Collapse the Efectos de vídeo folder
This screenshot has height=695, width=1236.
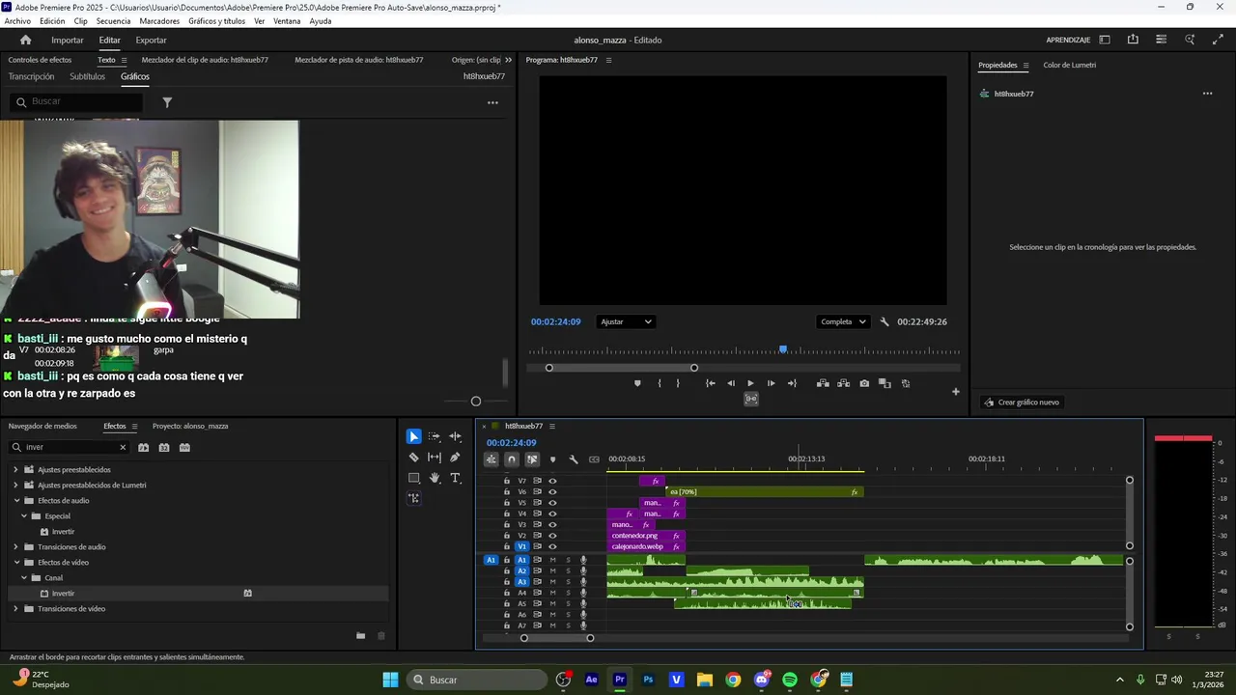pyautogui.click(x=15, y=563)
